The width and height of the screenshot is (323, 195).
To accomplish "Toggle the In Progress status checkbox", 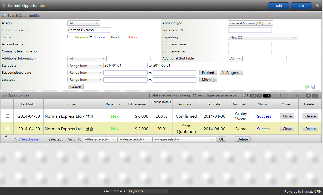I will coord(69,37).
